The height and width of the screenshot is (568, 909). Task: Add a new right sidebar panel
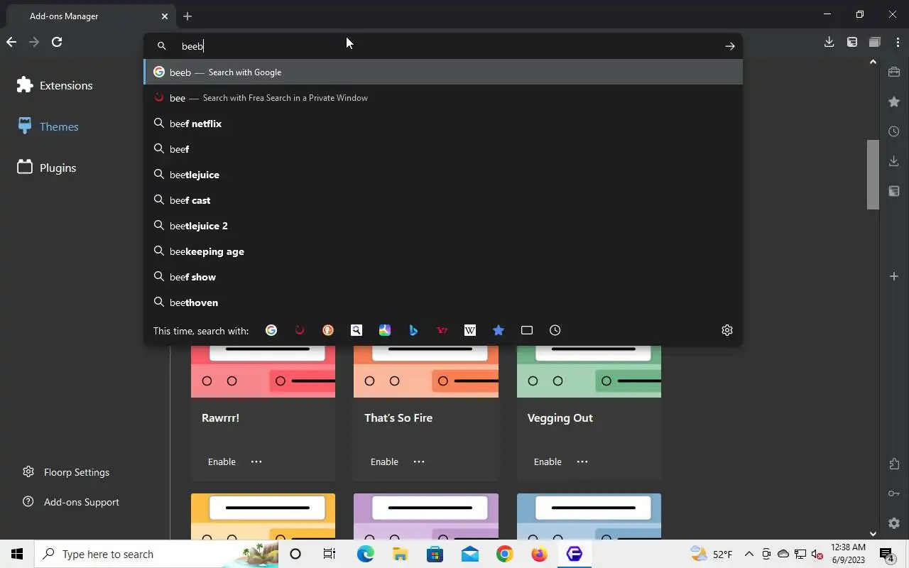pos(894,276)
